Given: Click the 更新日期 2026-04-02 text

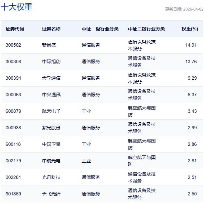Looking at the screenshot, I should [184, 9].
